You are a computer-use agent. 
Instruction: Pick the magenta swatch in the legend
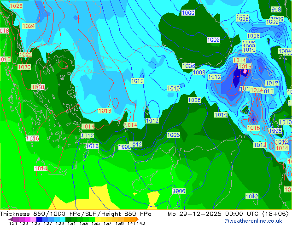[27, 219]
